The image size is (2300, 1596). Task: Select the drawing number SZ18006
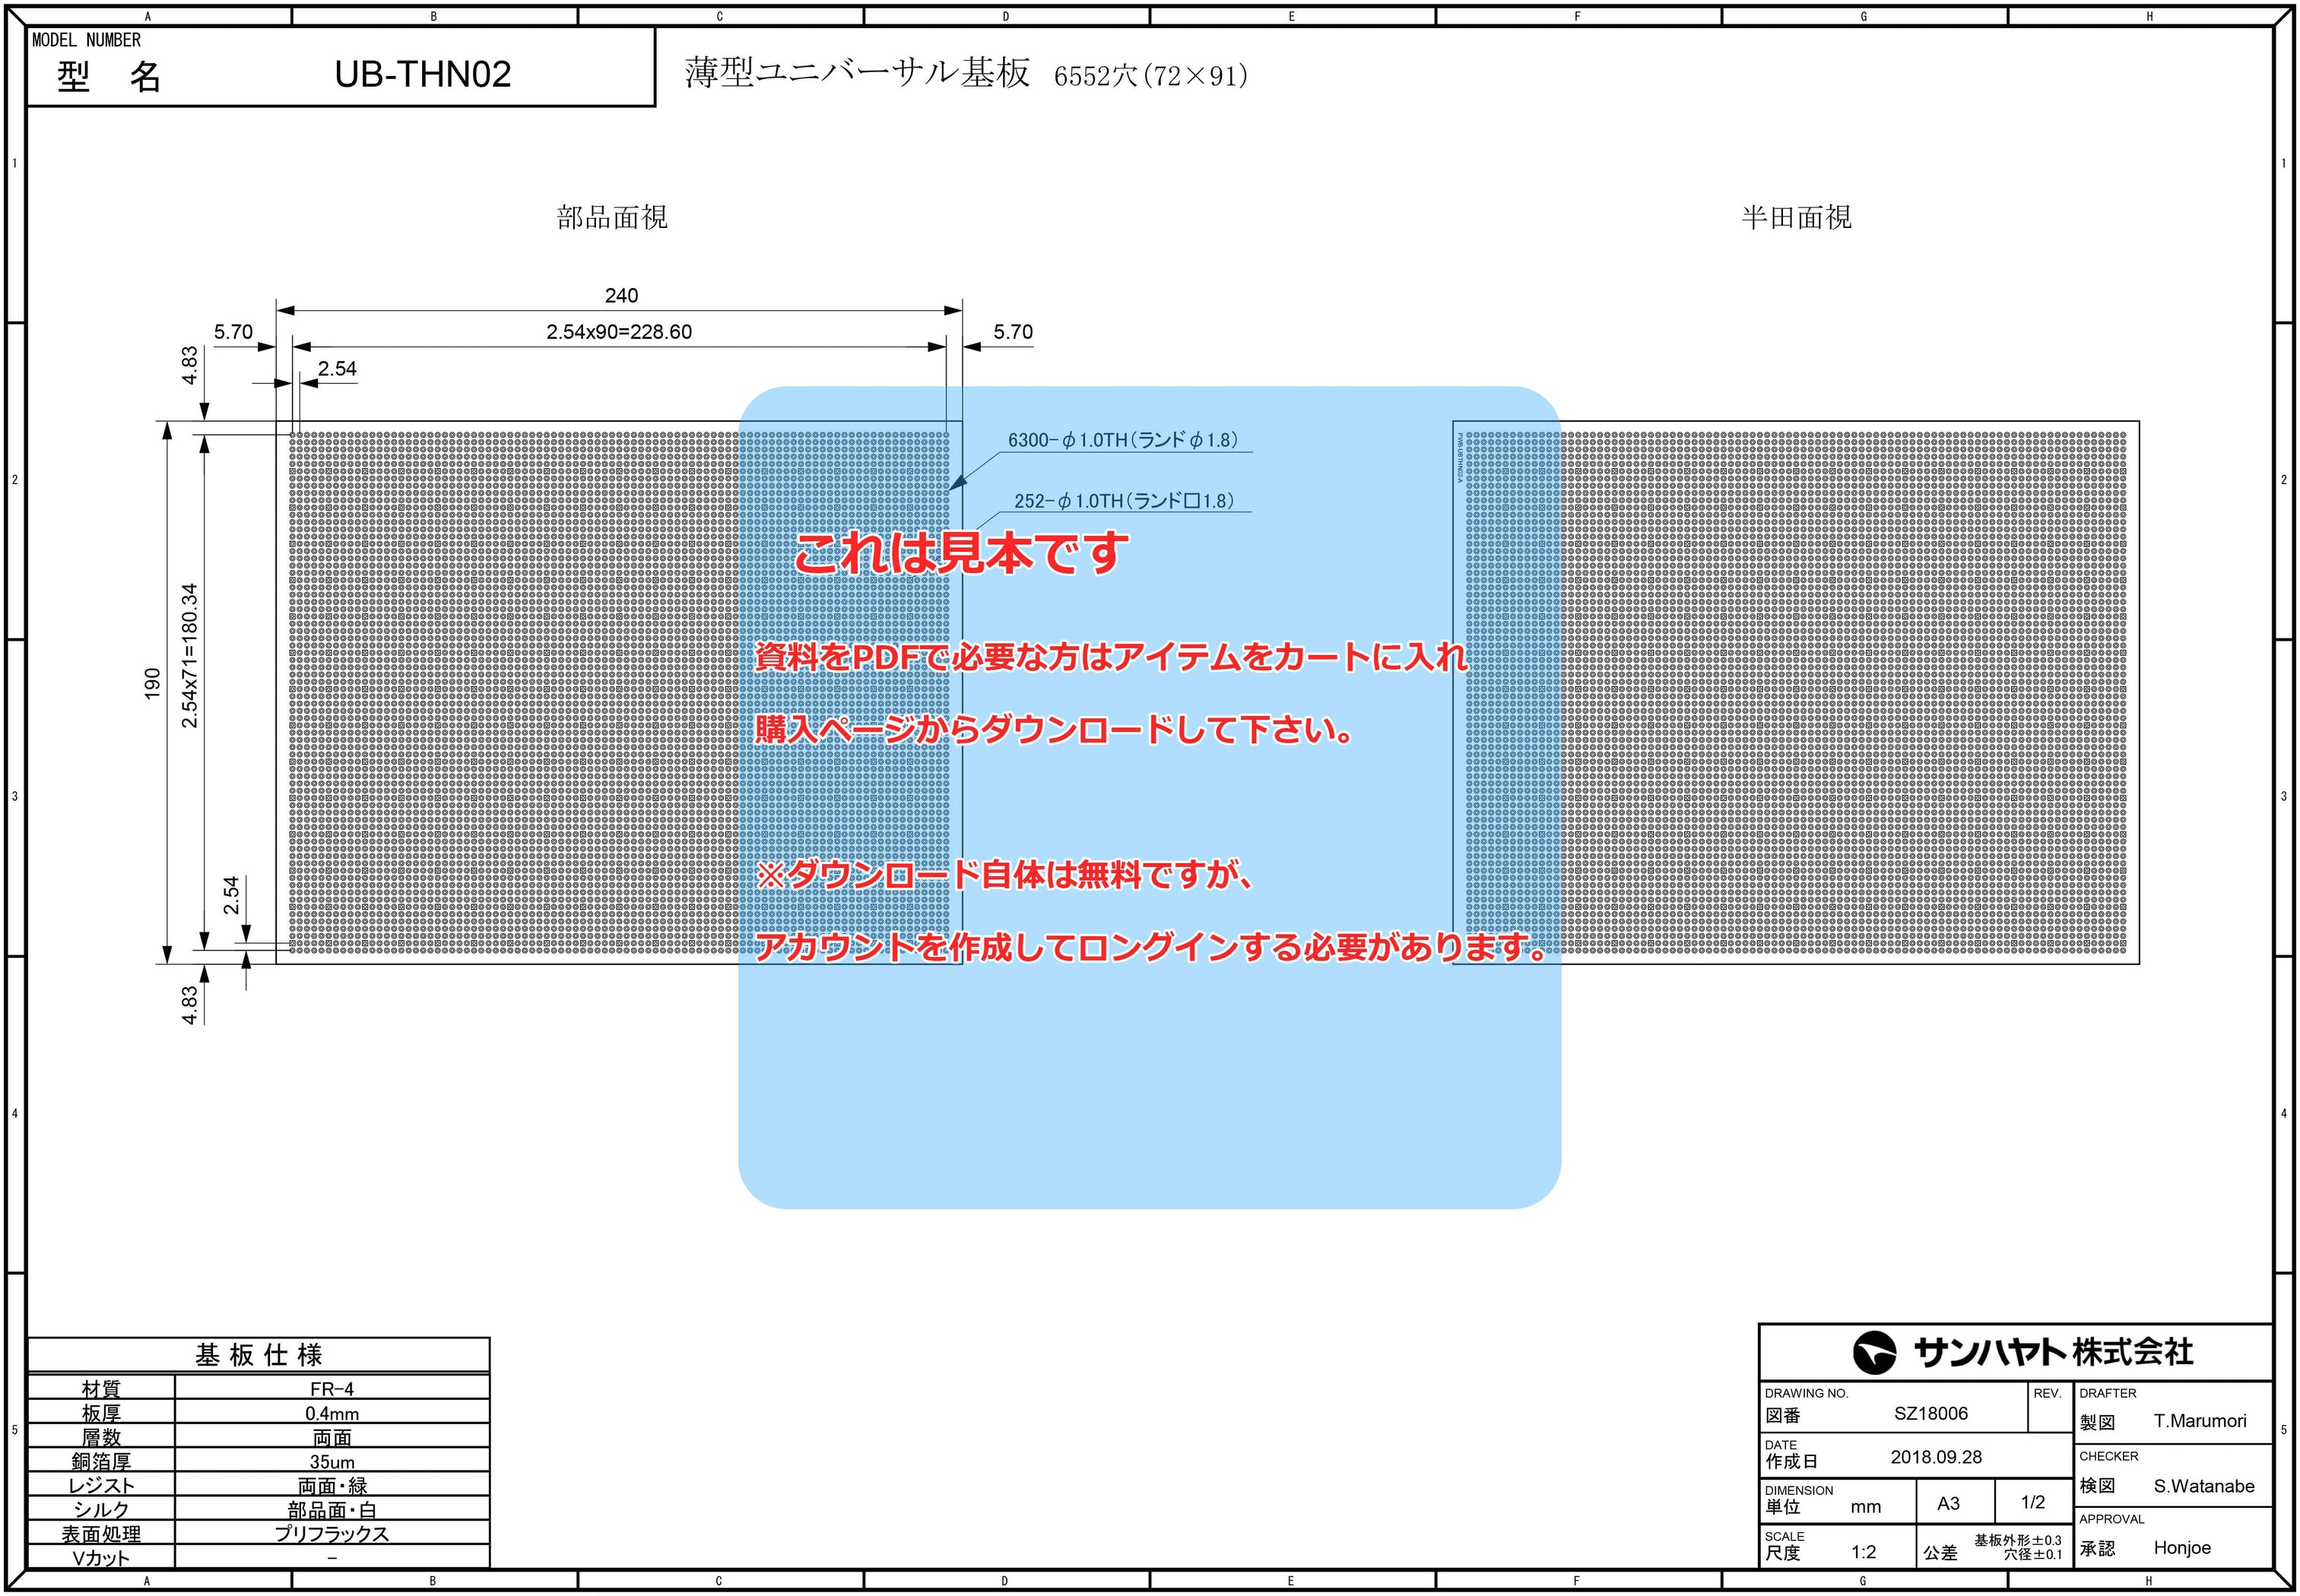tap(1930, 1413)
